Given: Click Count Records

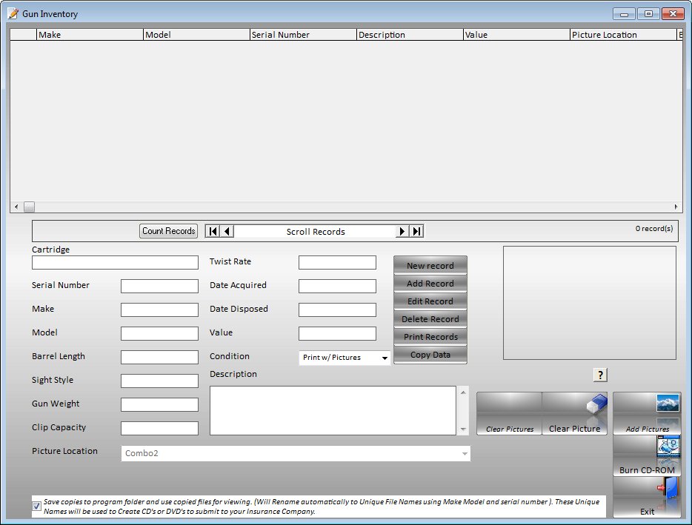Looking at the screenshot, I should [x=168, y=230].
